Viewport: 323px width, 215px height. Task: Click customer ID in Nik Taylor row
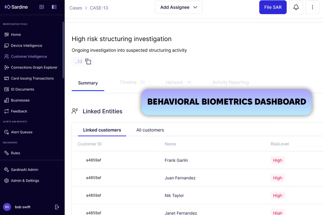click(x=93, y=195)
